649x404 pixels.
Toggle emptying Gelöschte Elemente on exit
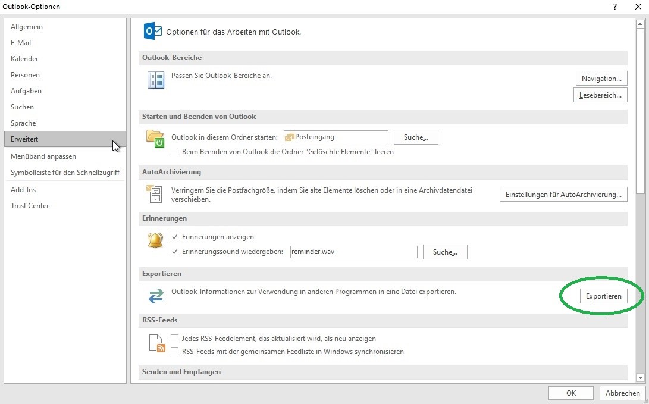[x=175, y=152]
